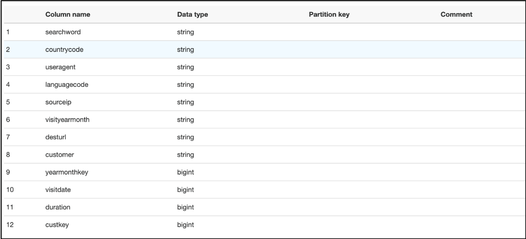526x239 pixels.
Task: Select the yearmonthkey row
Action: click(x=67, y=172)
